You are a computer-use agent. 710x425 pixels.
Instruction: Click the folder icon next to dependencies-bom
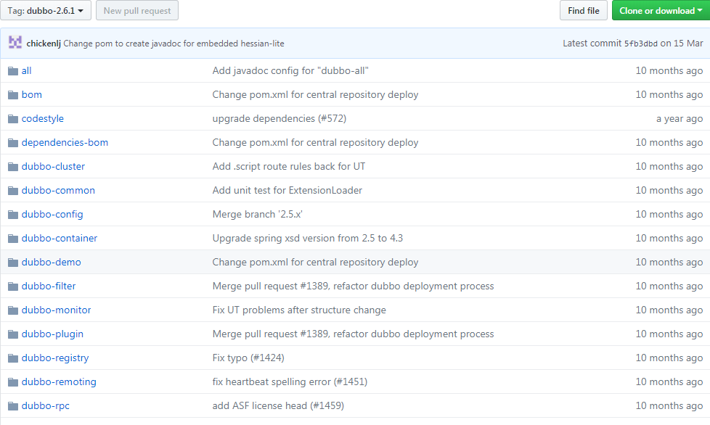[13, 143]
